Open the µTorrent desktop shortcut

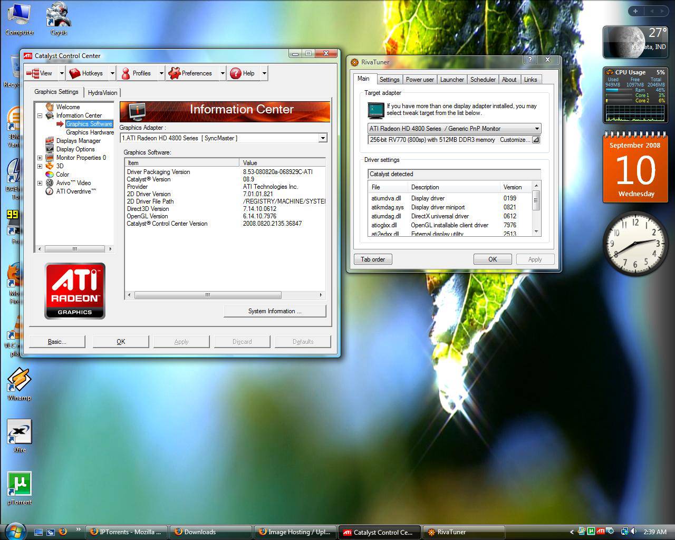click(20, 488)
